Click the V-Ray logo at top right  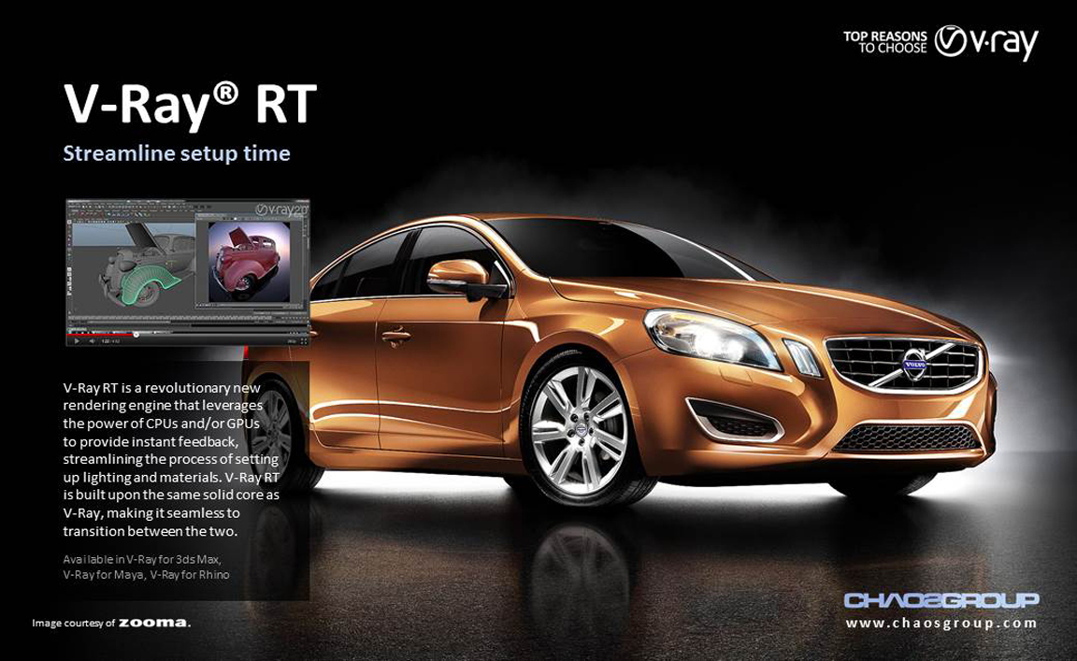tap(987, 42)
